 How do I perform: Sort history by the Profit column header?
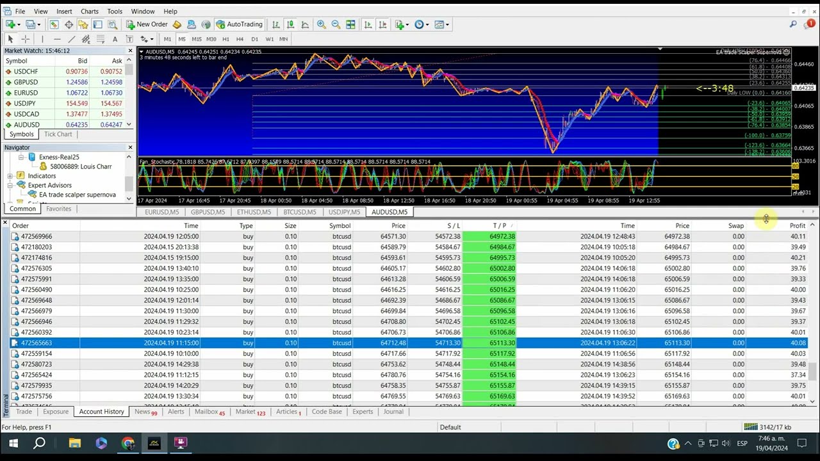tap(797, 225)
